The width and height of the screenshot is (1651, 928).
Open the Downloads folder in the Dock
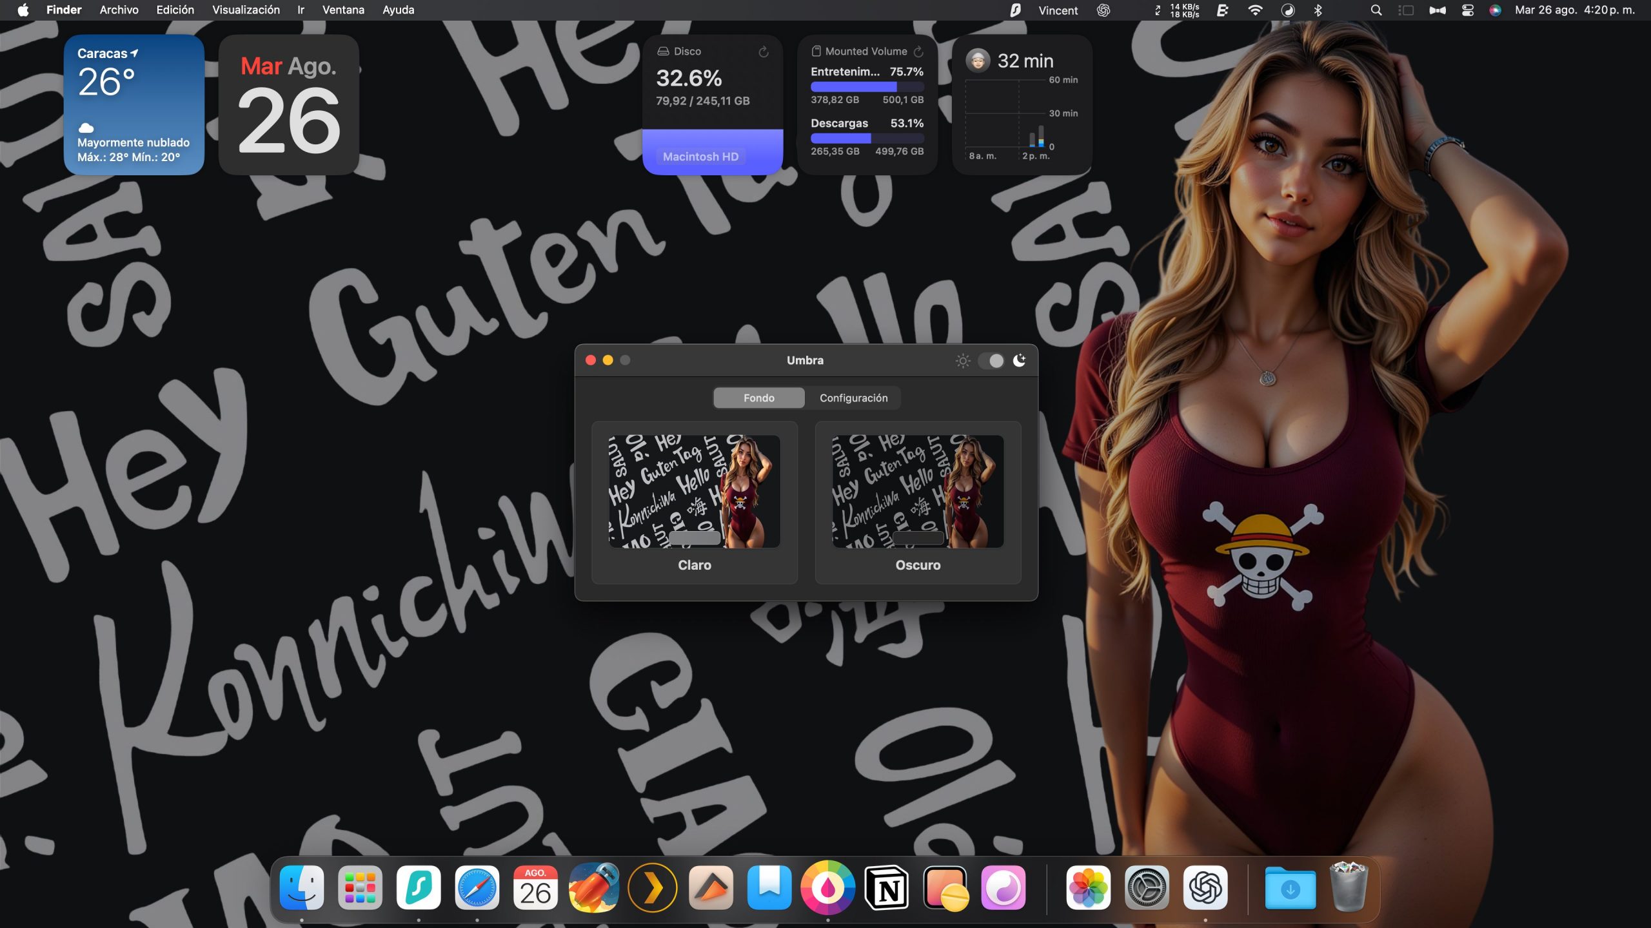1290,887
